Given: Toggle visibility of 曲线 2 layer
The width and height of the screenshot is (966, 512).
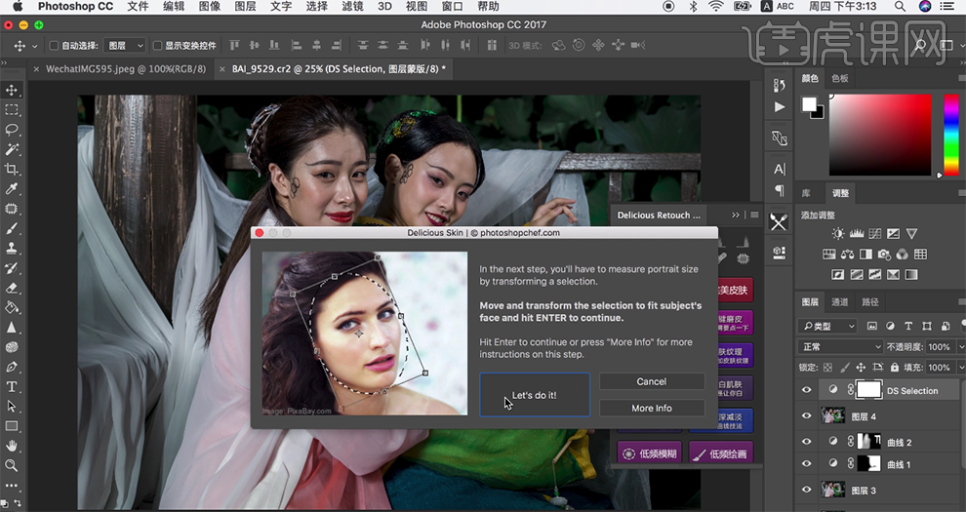Looking at the screenshot, I should pos(806,442).
